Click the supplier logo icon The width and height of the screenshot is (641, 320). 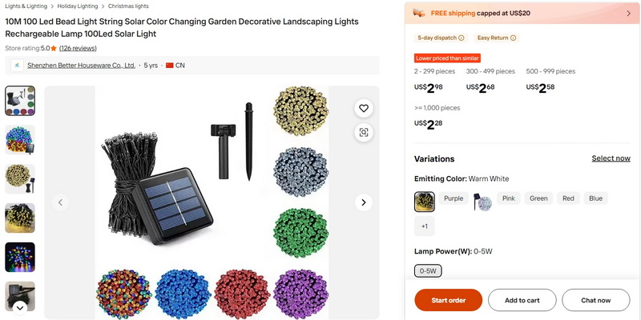[x=17, y=66]
